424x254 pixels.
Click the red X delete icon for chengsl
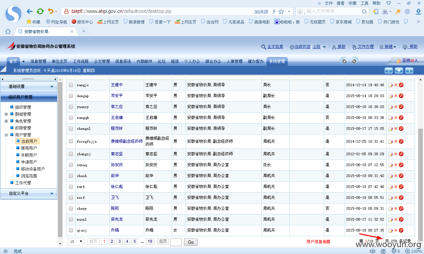point(396,128)
